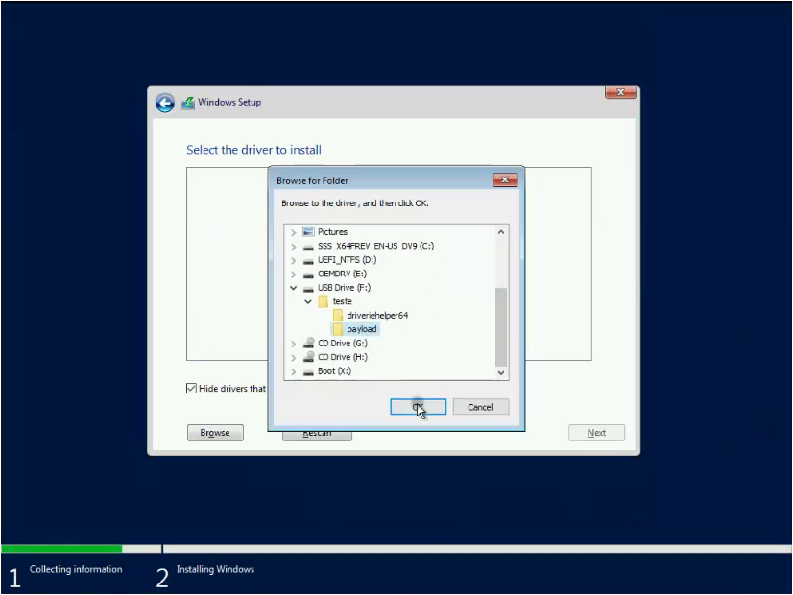Click the Windows Setup icon in the titlebar
The width and height of the screenshot is (793, 595).
(187, 102)
